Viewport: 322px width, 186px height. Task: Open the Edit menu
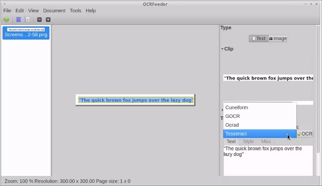point(20,11)
